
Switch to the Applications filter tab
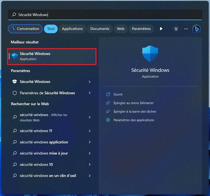coord(72,29)
